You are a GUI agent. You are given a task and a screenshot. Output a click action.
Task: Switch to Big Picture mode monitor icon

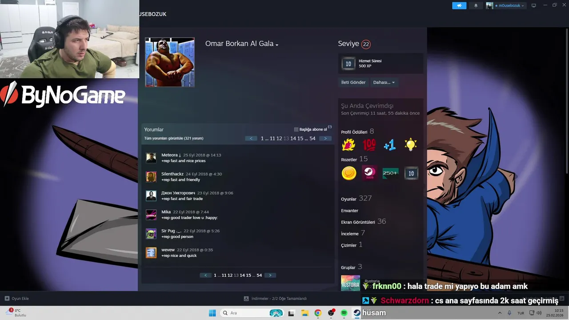533,5
